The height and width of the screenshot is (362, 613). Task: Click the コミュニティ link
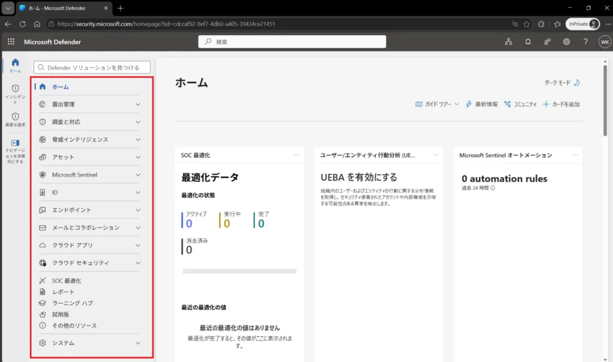click(520, 104)
